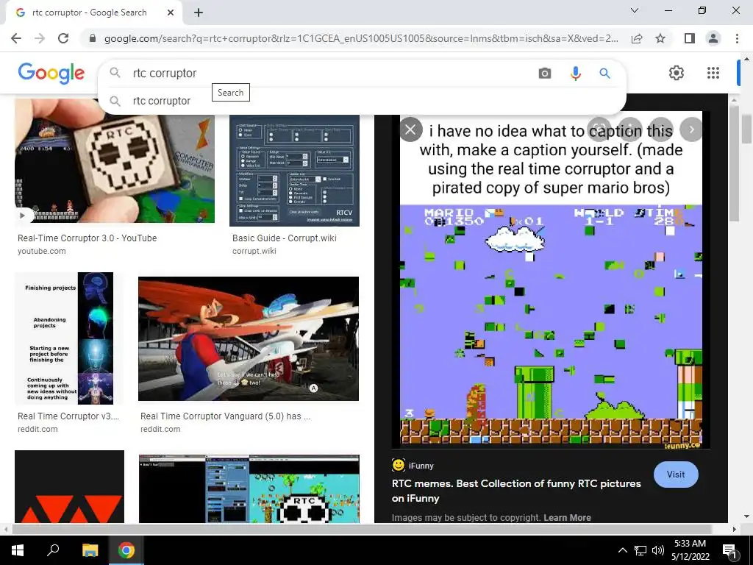The width and height of the screenshot is (753, 565).
Task: Select the rtc corruptor suggestion
Action: click(363, 101)
